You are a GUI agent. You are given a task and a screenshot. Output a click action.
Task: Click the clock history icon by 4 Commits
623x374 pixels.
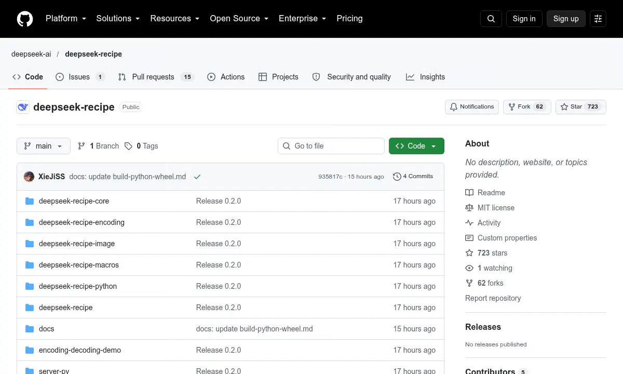pos(397,177)
